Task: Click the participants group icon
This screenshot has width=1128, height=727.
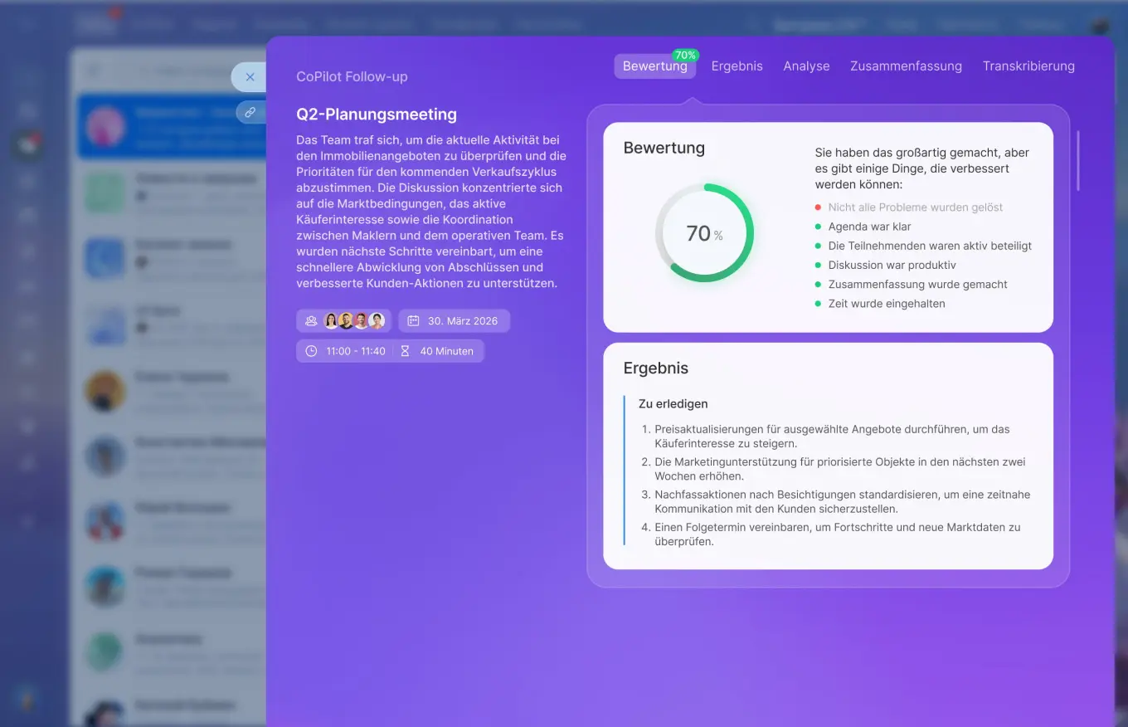Action: (311, 321)
